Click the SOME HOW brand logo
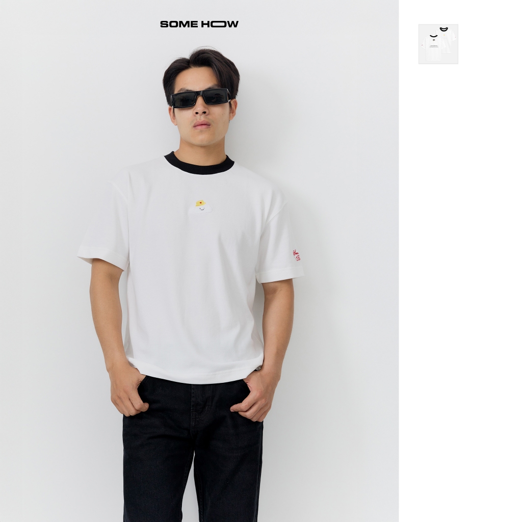Viewport: 522px width, 522px height. pyautogui.click(x=199, y=24)
